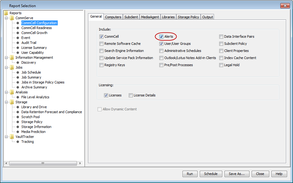Select Jobs in Storage Policy Copies report
The image size is (293, 183).
pyautogui.click(x=43, y=82)
